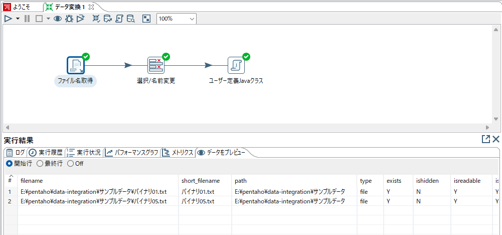Viewport: 502px width, 235px height.
Task: Select the ユーザー定義Javaクラス step icon
Action: [x=236, y=65]
